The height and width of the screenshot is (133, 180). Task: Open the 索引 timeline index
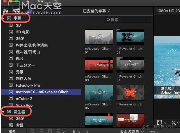tap(13, 132)
